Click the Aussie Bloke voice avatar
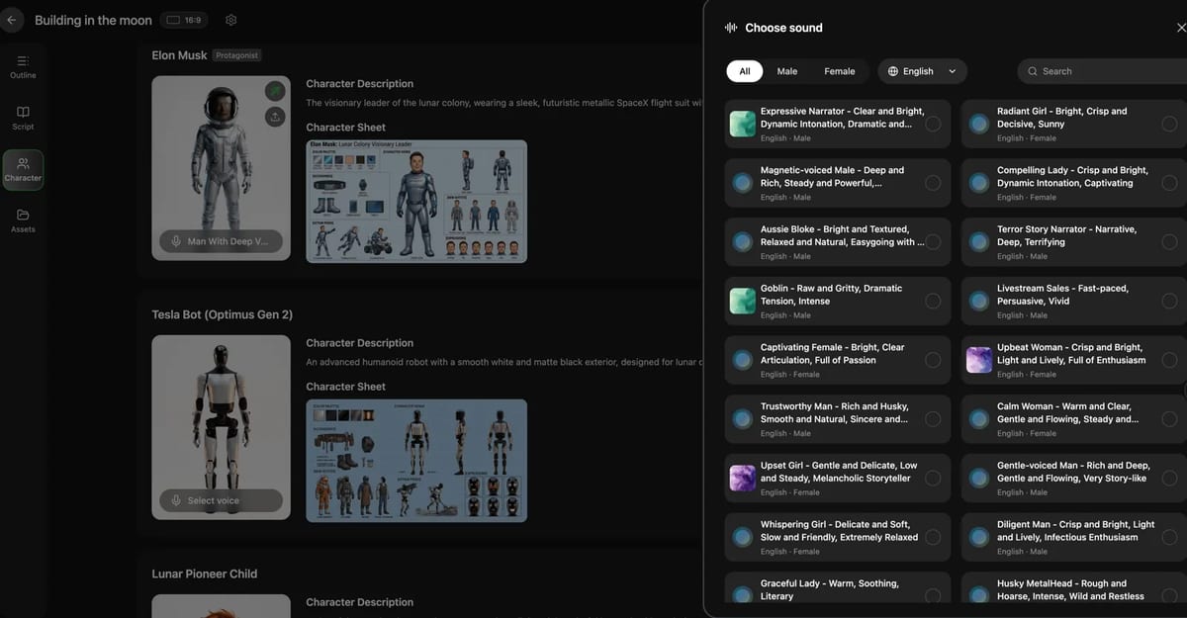1187x618 pixels. click(x=743, y=242)
